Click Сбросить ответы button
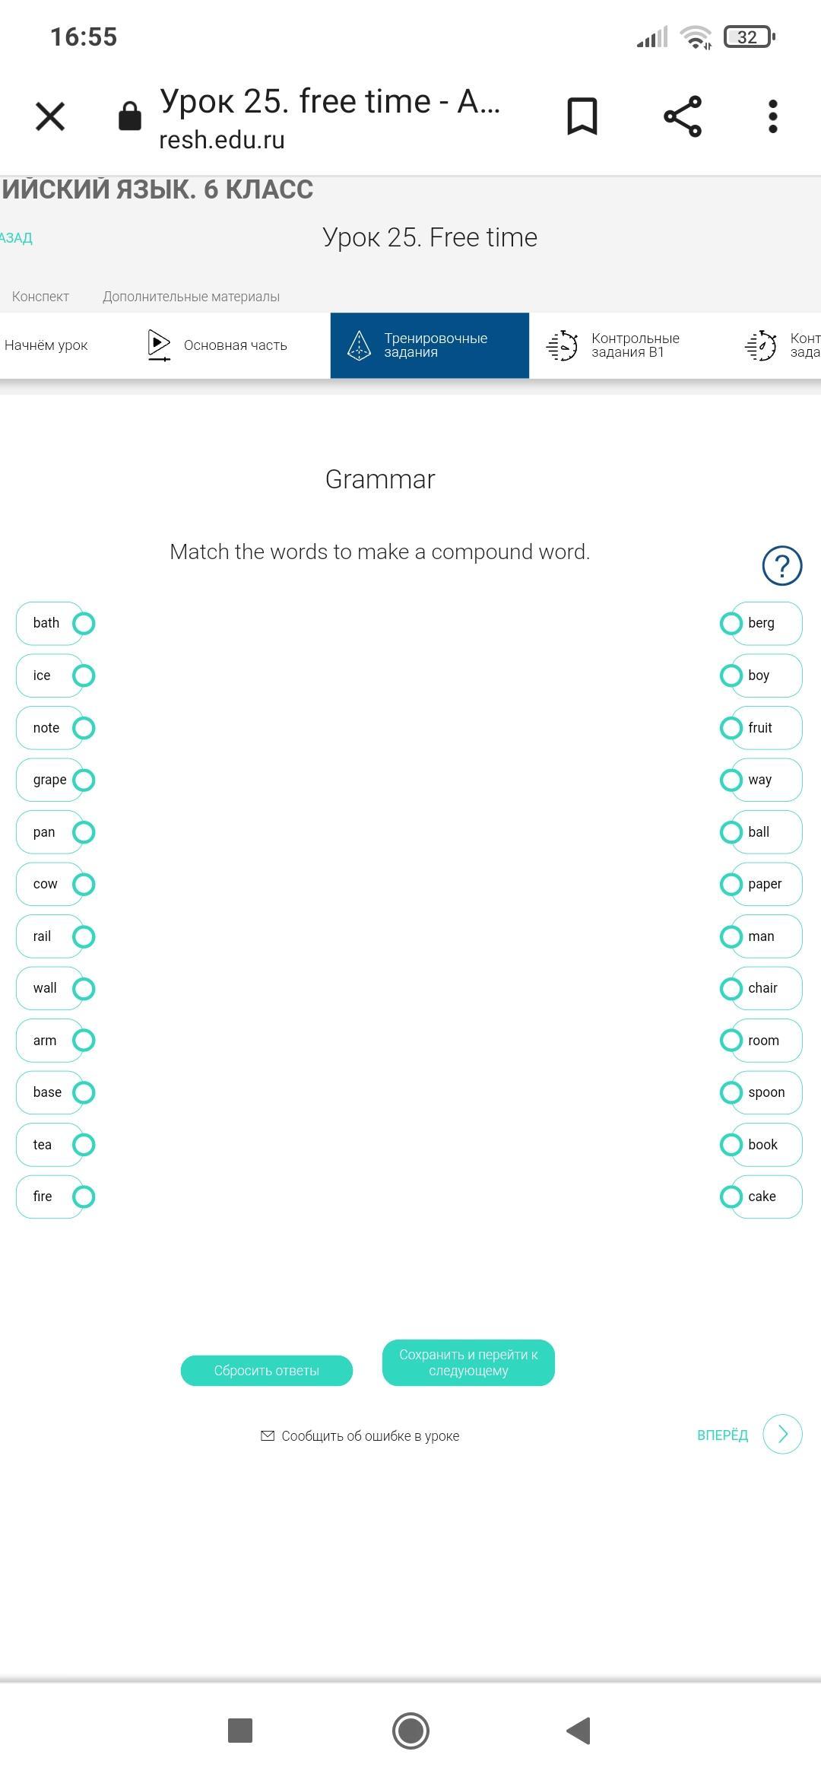Viewport: 821px width, 1780px height. coord(267,1371)
